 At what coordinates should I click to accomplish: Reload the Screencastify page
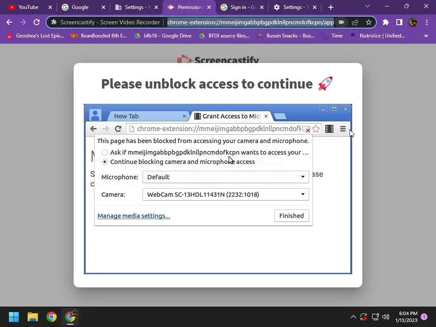(37, 22)
